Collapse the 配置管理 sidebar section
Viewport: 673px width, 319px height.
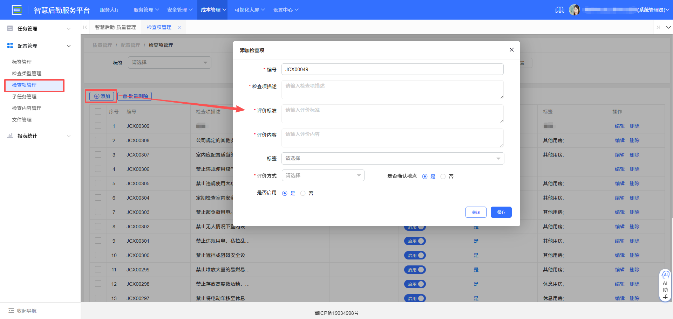coord(69,46)
